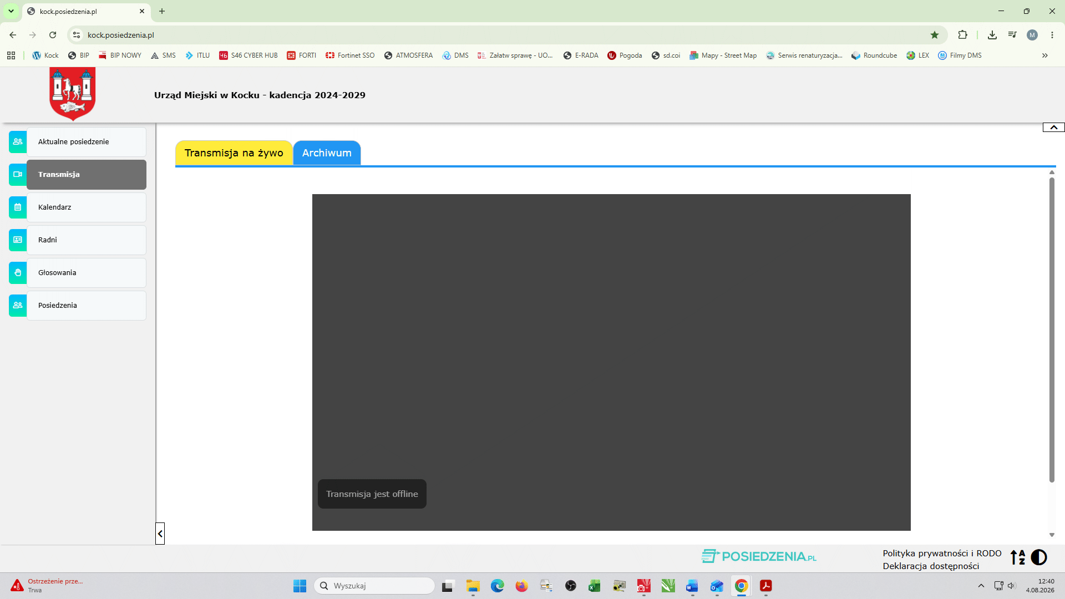Click the offline transmission video player
This screenshot has width=1065, height=599.
tap(611, 362)
